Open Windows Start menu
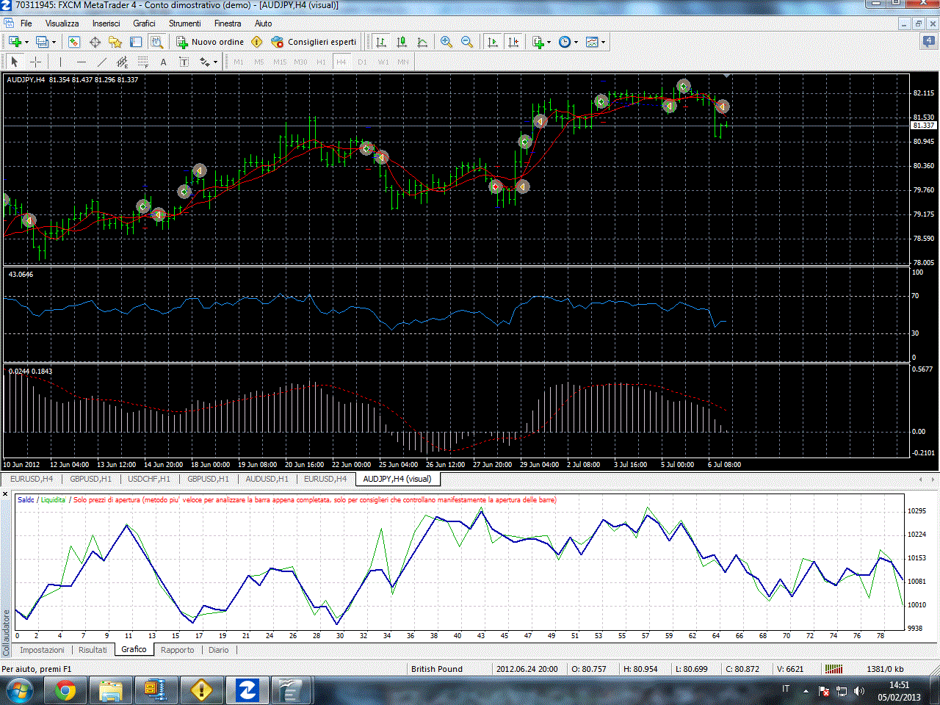The width and height of the screenshot is (940, 705). point(19,691)
